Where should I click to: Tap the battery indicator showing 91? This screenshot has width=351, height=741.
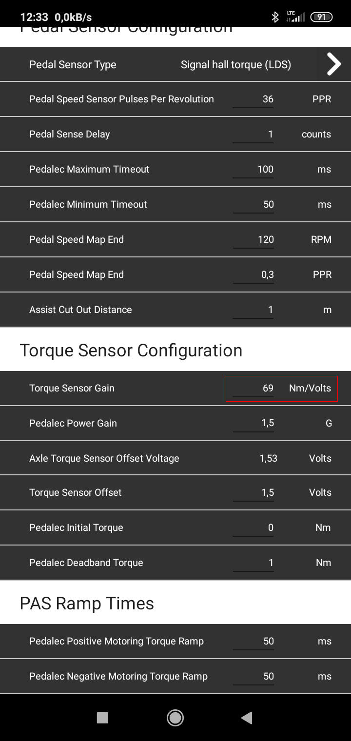321,17
